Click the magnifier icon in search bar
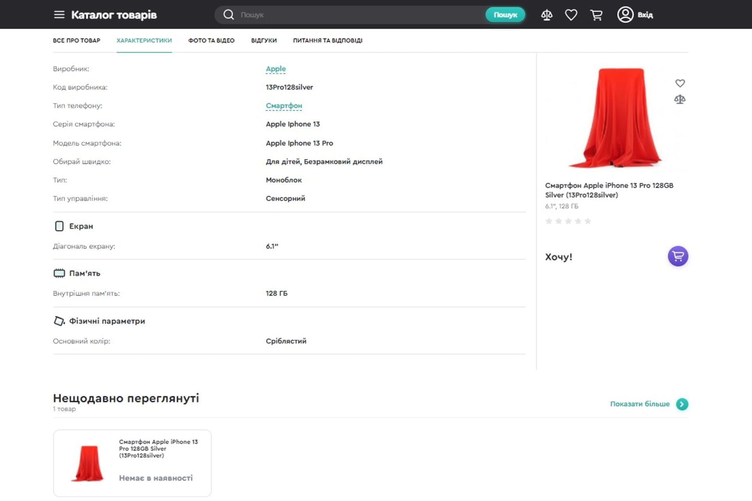The width and height of the screenshot is (752, 501). (x=228, y=14)
